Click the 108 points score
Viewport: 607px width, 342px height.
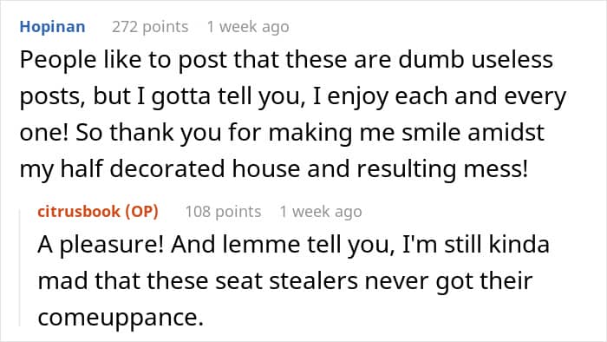coord(223,212)
